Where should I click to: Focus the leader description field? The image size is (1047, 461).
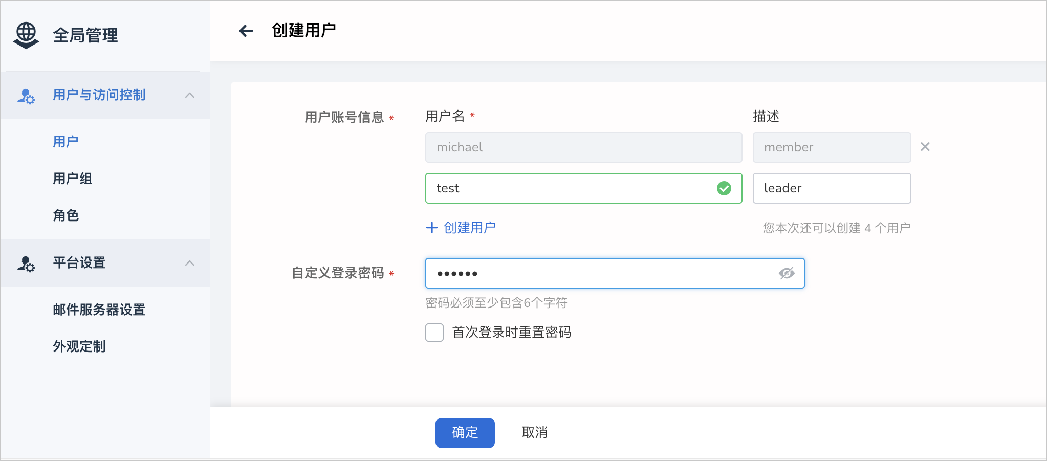coord(832,188)
